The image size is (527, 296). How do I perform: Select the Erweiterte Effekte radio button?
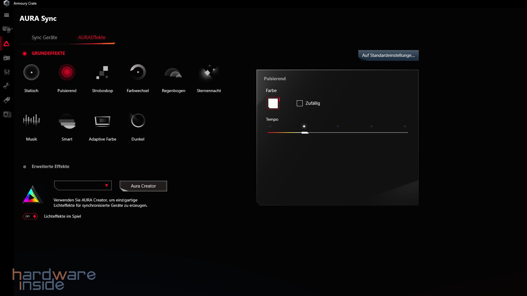(x=25, y=167)
